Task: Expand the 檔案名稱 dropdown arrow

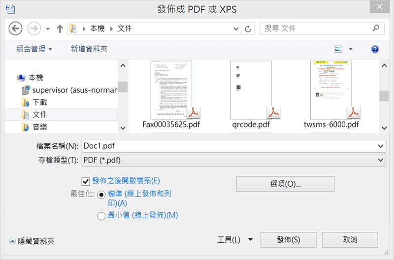Action: coord(381,146)
